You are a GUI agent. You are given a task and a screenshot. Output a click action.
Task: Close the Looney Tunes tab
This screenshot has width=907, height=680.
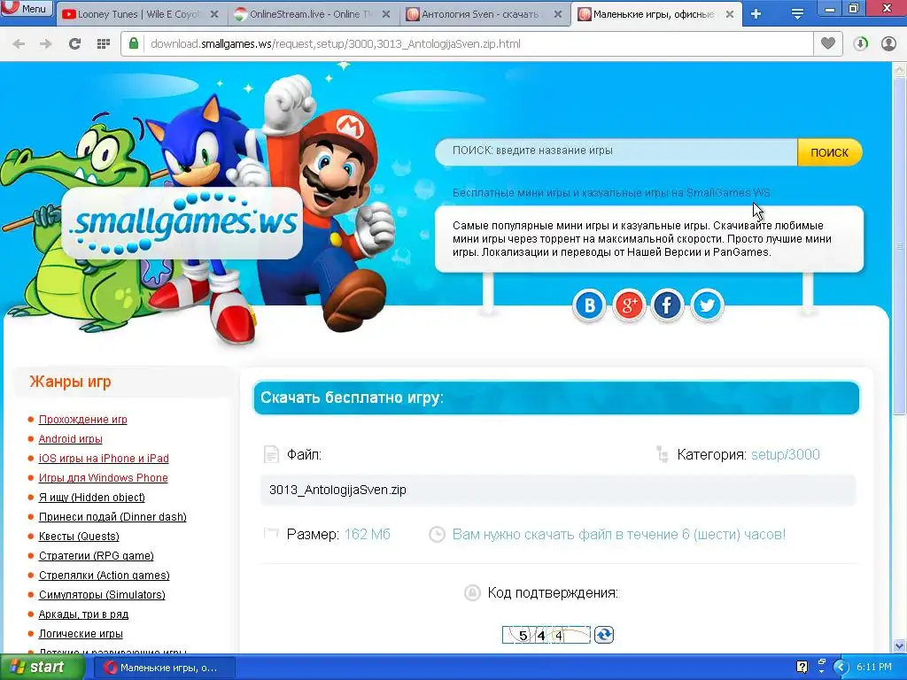click(214, 14)
